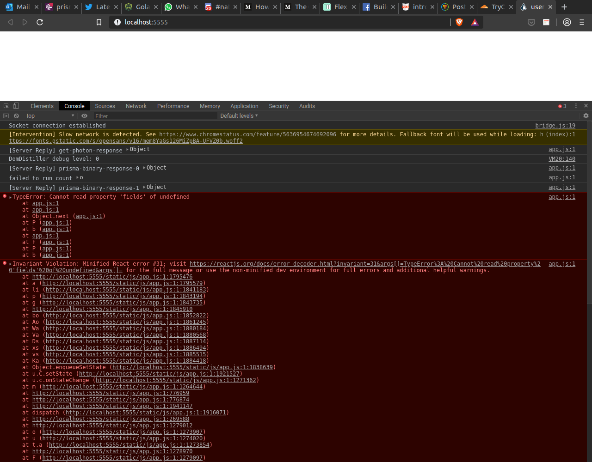Show the console sidebar icon
The image size is (592, 462).
click(6, 115)
